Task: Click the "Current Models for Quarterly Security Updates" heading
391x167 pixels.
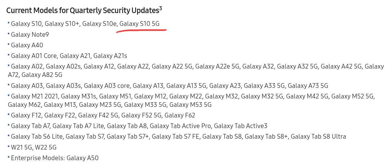Action: pyautogui.click(x=82, y=11)
